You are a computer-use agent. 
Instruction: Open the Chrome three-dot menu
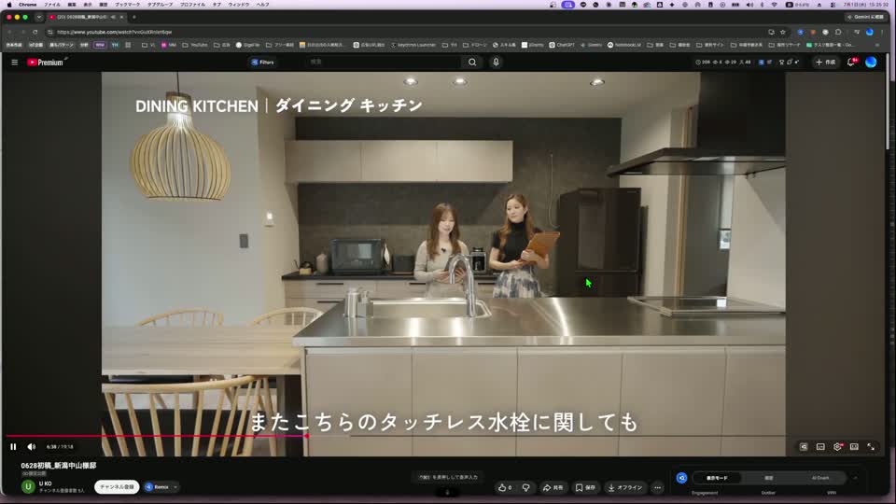881,32
